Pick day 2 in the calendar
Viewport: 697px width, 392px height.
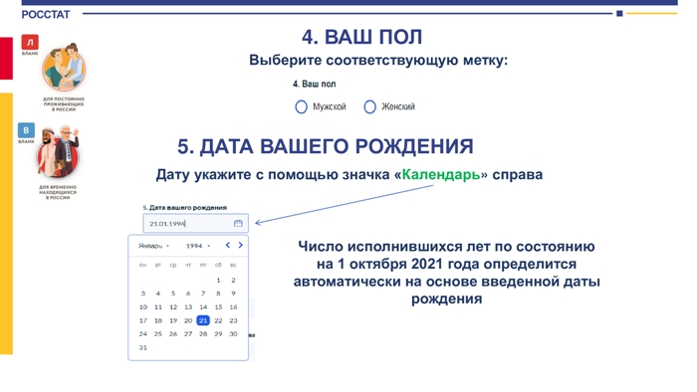[x=233, y=281]
